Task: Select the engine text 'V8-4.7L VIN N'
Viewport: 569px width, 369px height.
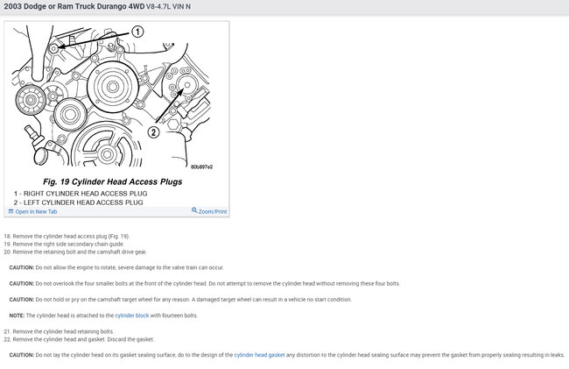Action: coord(168,6)
